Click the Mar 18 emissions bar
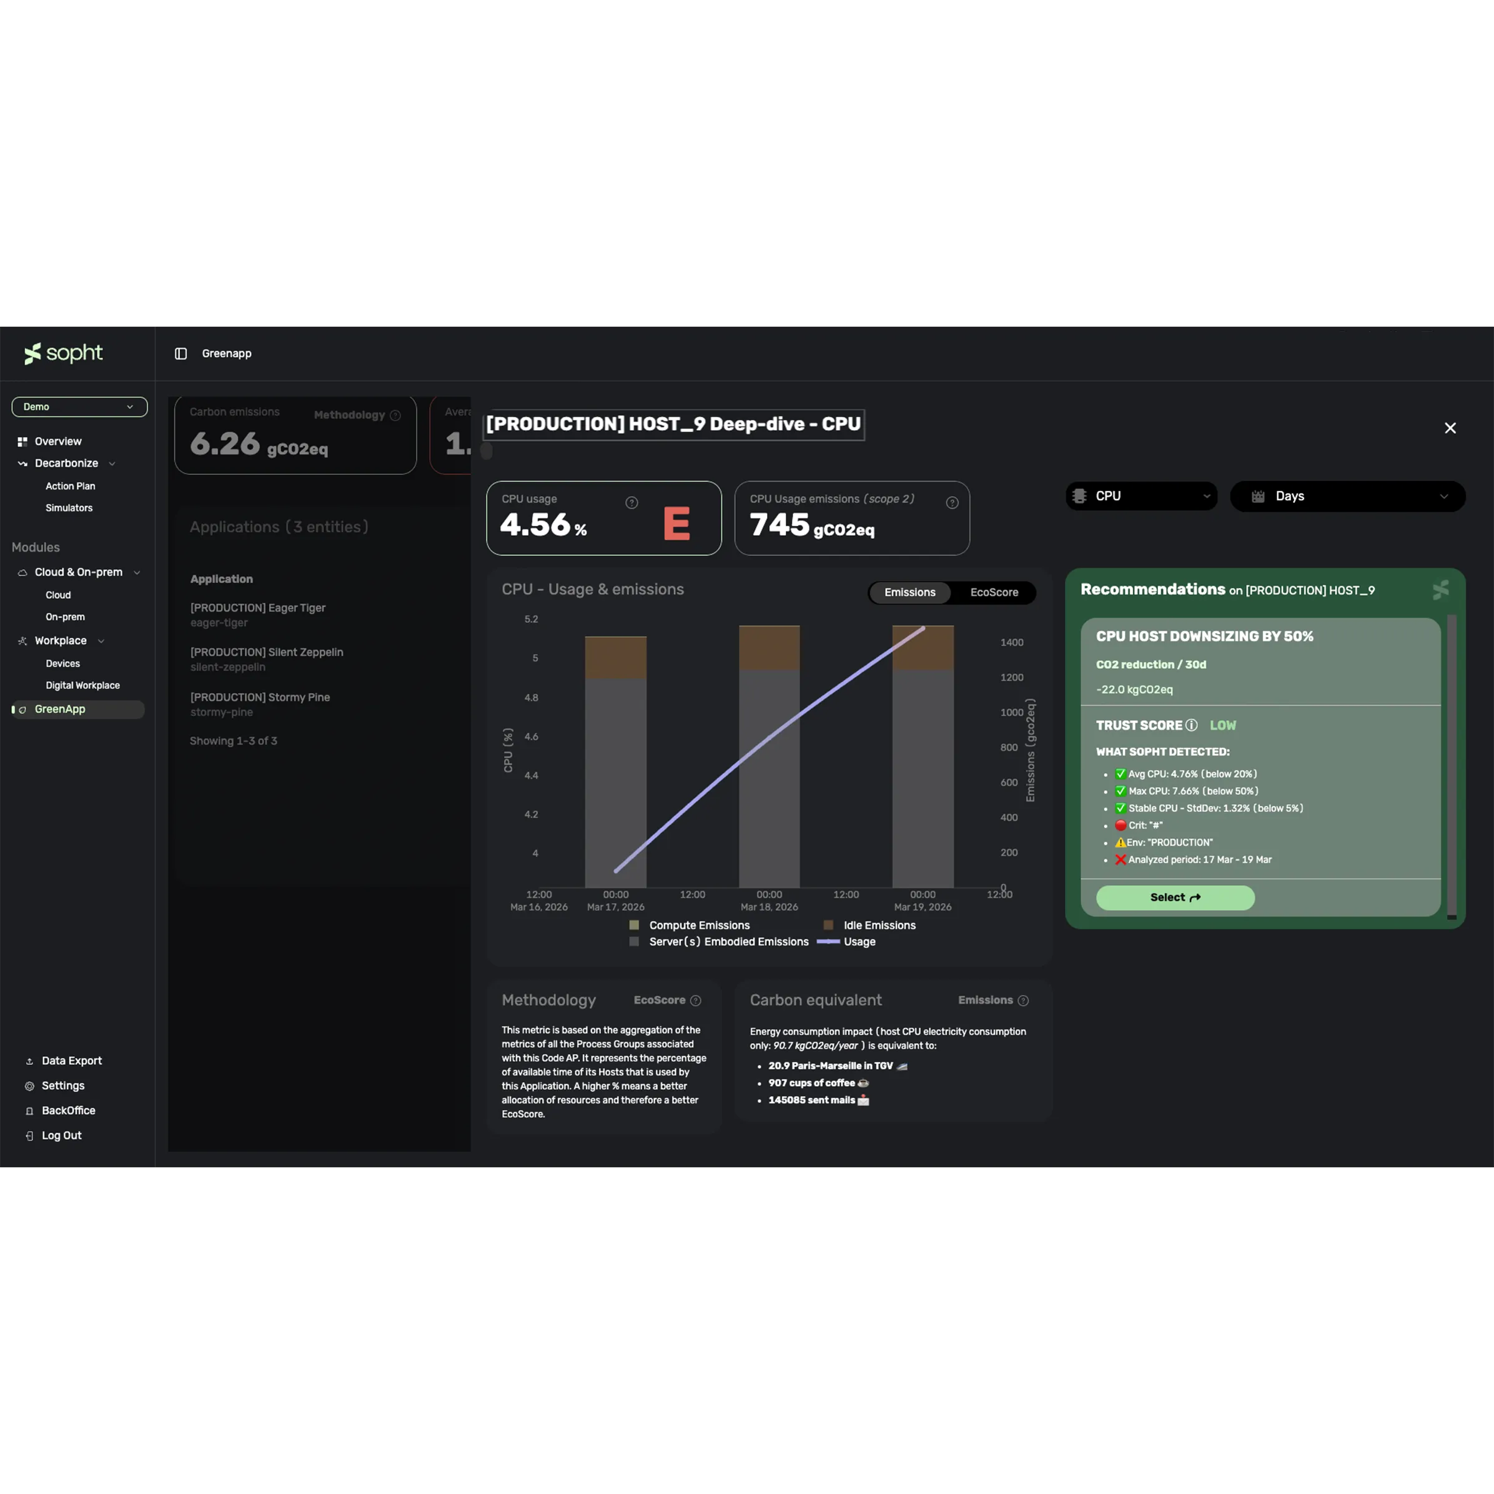Screen dimensions: 1494x1494 pos(769,756)
